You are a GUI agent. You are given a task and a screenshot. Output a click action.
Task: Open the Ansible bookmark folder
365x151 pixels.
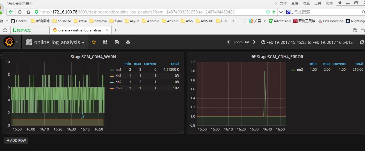[170, 21]
